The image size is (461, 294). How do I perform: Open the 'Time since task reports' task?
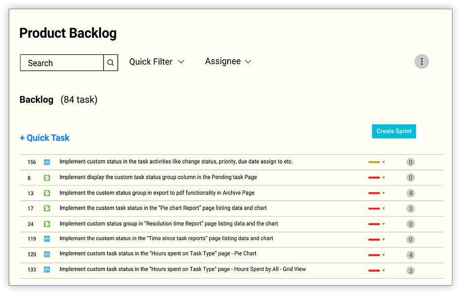(166, 239)
